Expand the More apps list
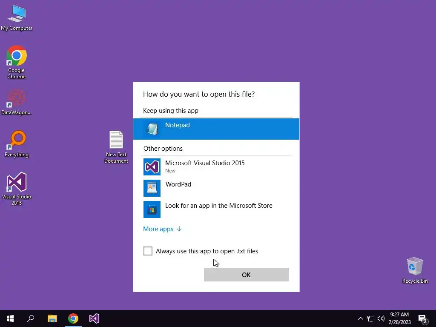 coord(162,229)
